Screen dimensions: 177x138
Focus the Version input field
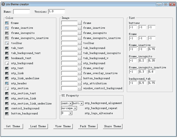click(x=56, y=11)
